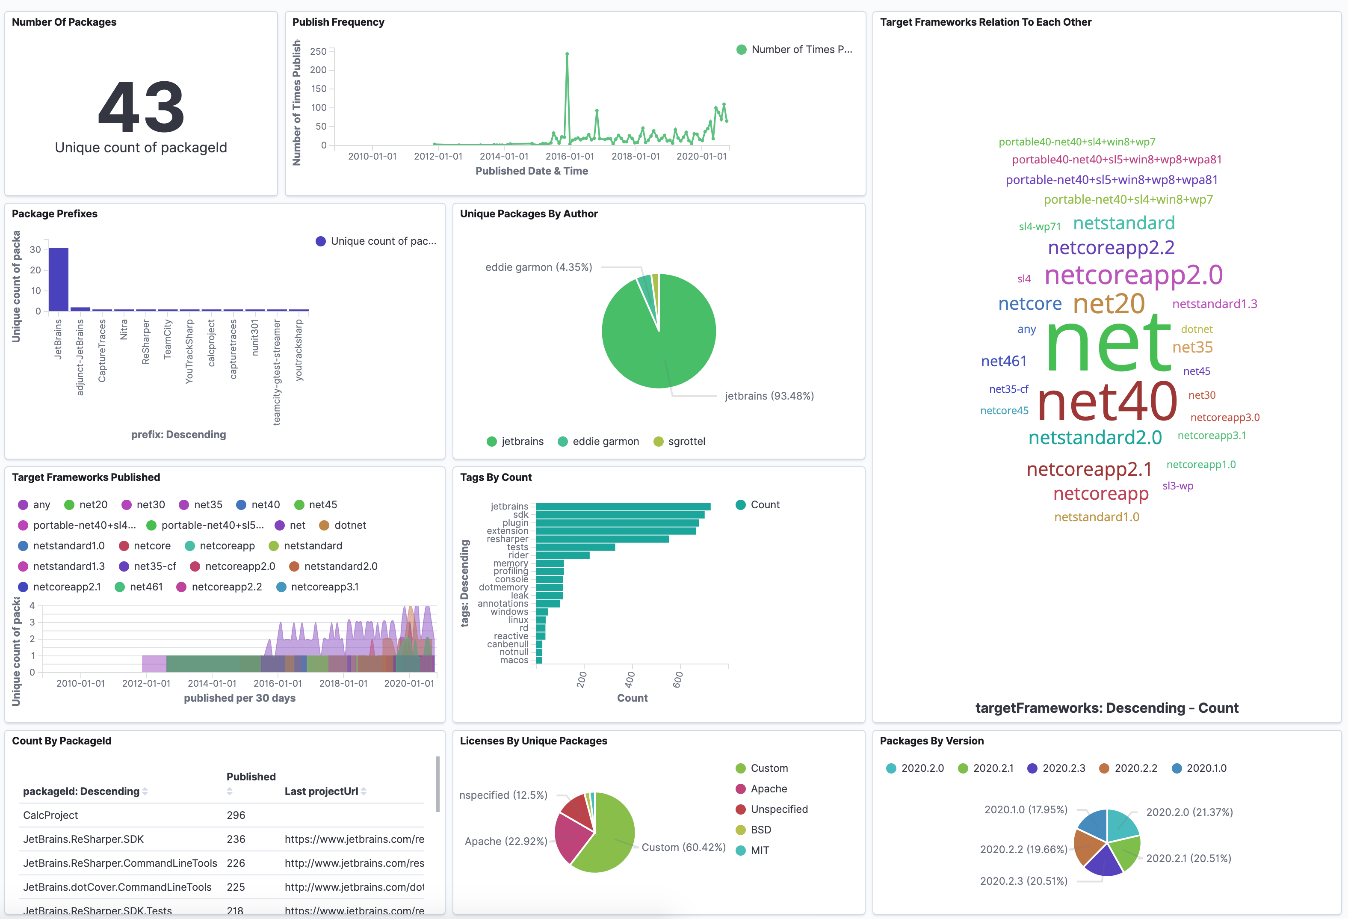Click the 'BSD' license legend item

tap(754, 830)
